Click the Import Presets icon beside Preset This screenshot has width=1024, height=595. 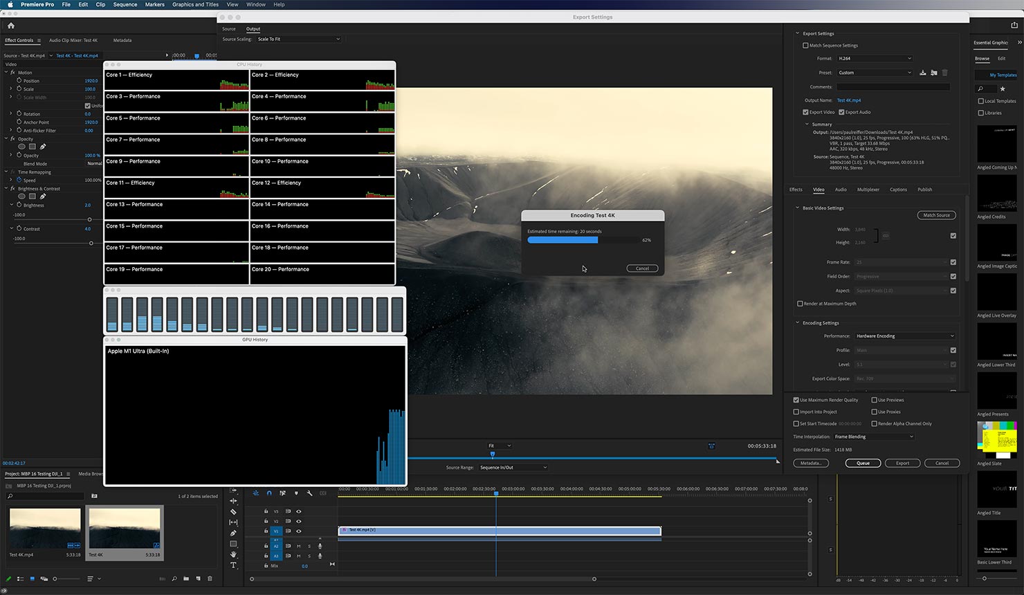pos(933,73)
